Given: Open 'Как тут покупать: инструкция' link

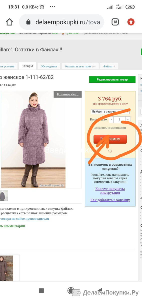Looking at the screenshot, I should click(x=110, y=190).
